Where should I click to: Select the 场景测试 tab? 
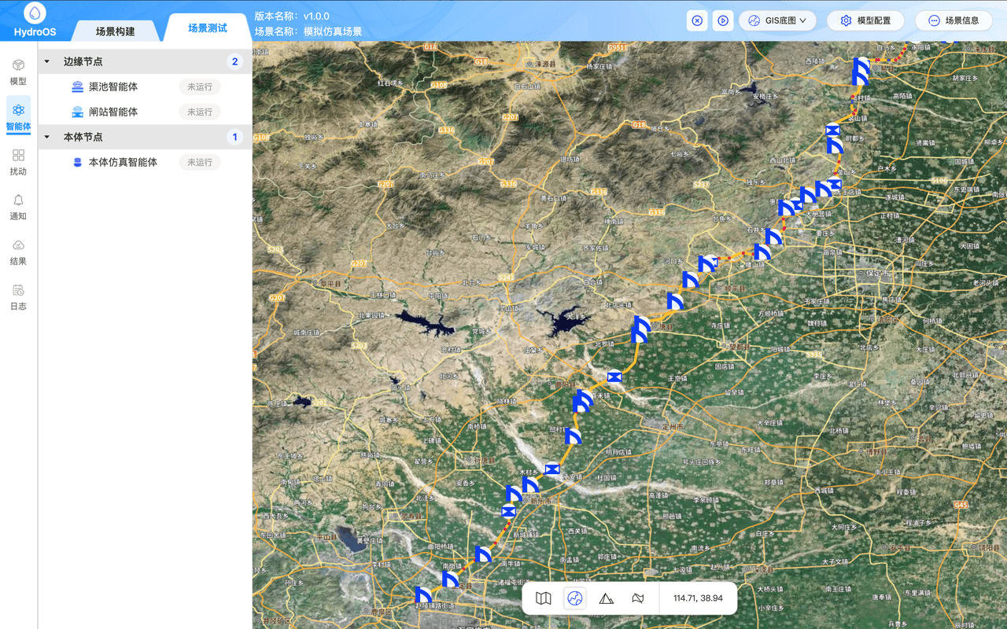tap(208, 28)
